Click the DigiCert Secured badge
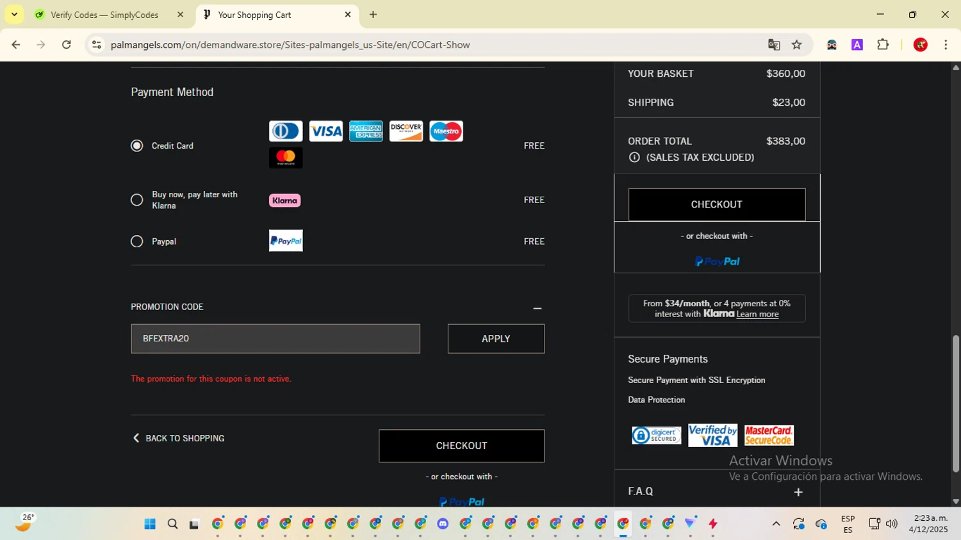The width and height of the screenshot is (961, 540). [657, 436]
